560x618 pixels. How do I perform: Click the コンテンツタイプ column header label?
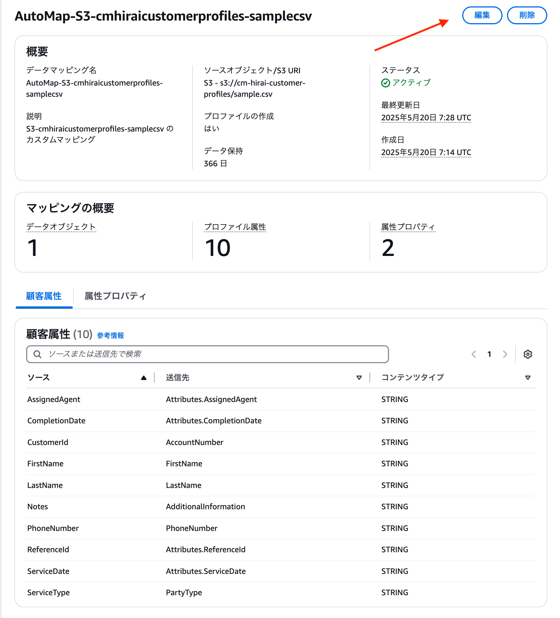coord(413,378)
